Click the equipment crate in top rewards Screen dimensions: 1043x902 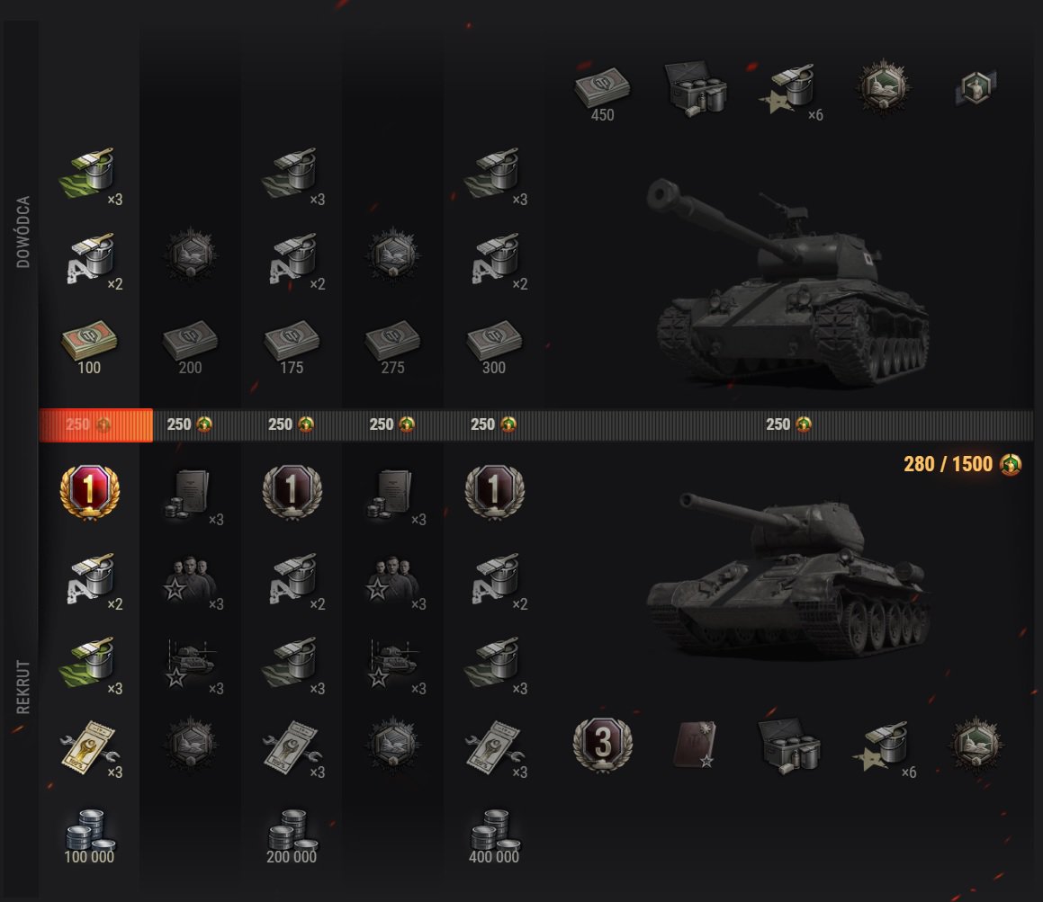696,89
